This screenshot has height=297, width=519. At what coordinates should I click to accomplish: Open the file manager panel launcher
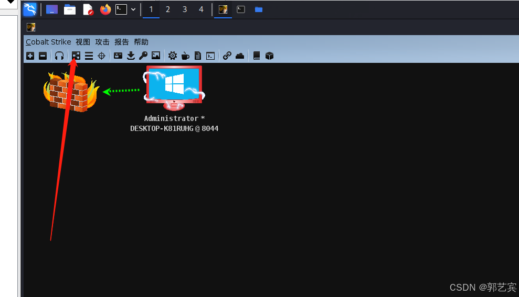pyautogui.click(x=69, y=9)
